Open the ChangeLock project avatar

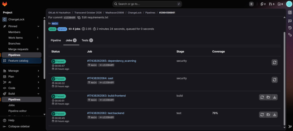(5, 19)
